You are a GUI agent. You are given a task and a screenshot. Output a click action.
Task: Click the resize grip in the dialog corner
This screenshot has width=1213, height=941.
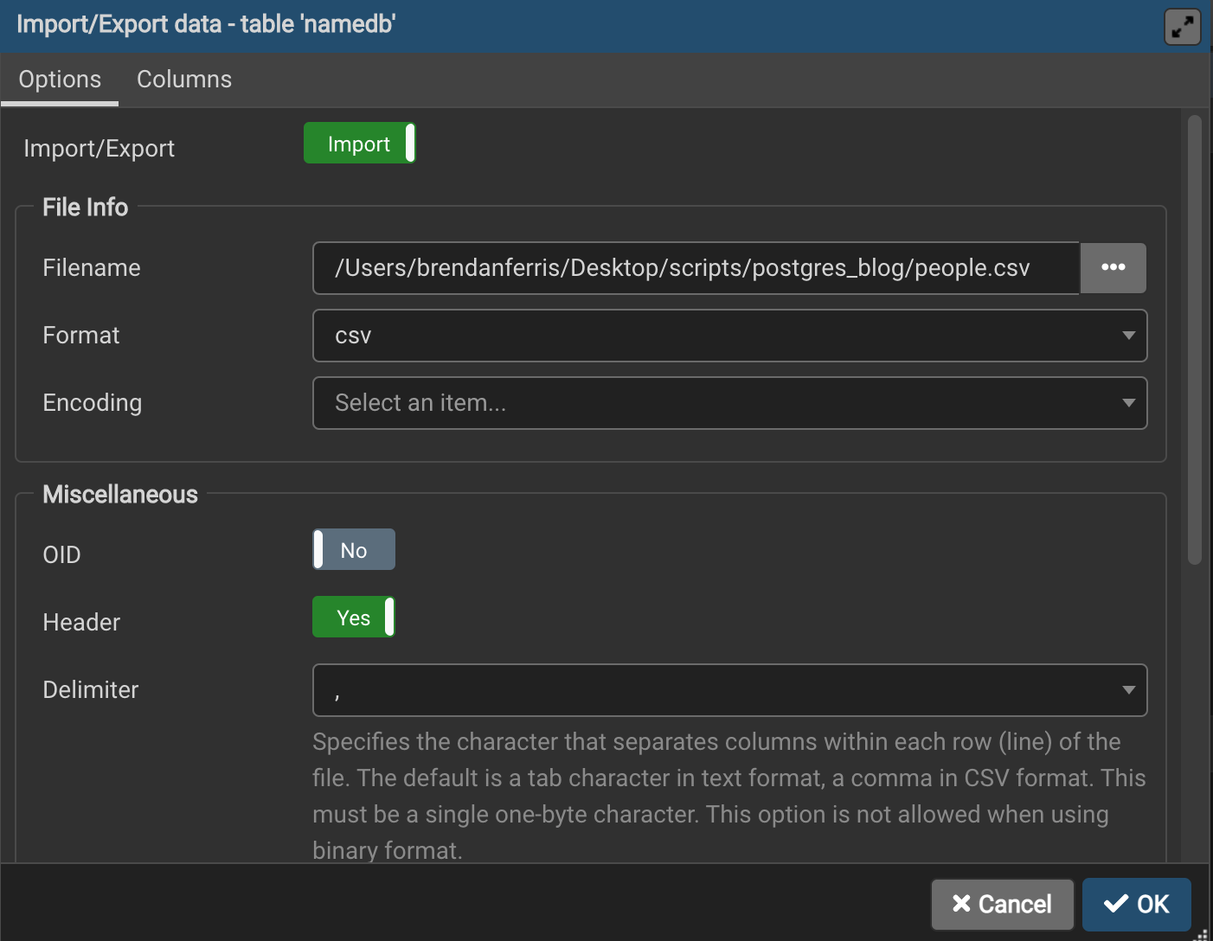pyautogui.click(x=1202, y=933)
